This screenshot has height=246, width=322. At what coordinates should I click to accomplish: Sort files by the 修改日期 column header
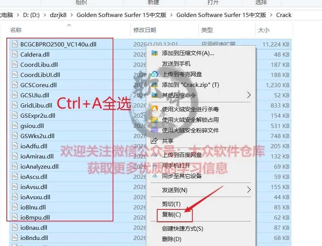pyautogui.click(x=145, y=30)
